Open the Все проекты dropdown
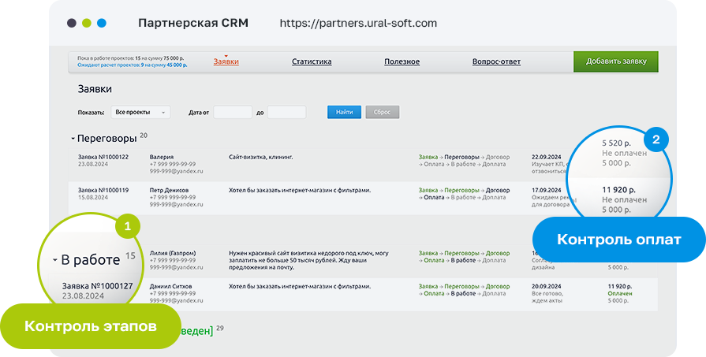 [140, 113]
